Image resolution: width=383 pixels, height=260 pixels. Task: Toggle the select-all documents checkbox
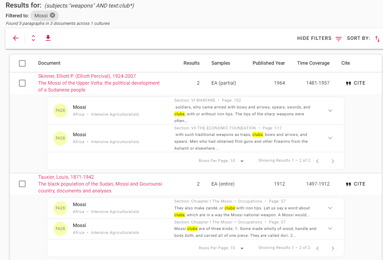(22, 63)
